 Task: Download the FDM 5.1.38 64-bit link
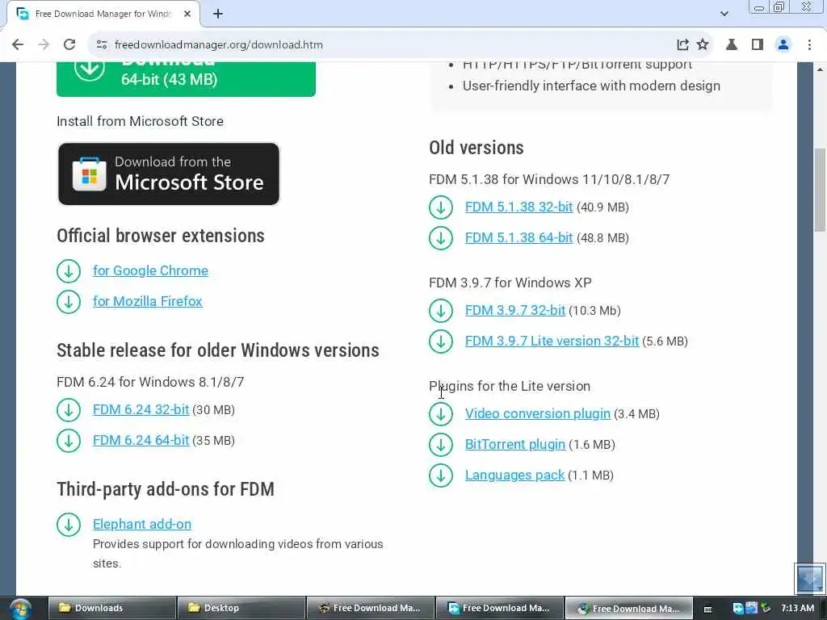point(518,238)
